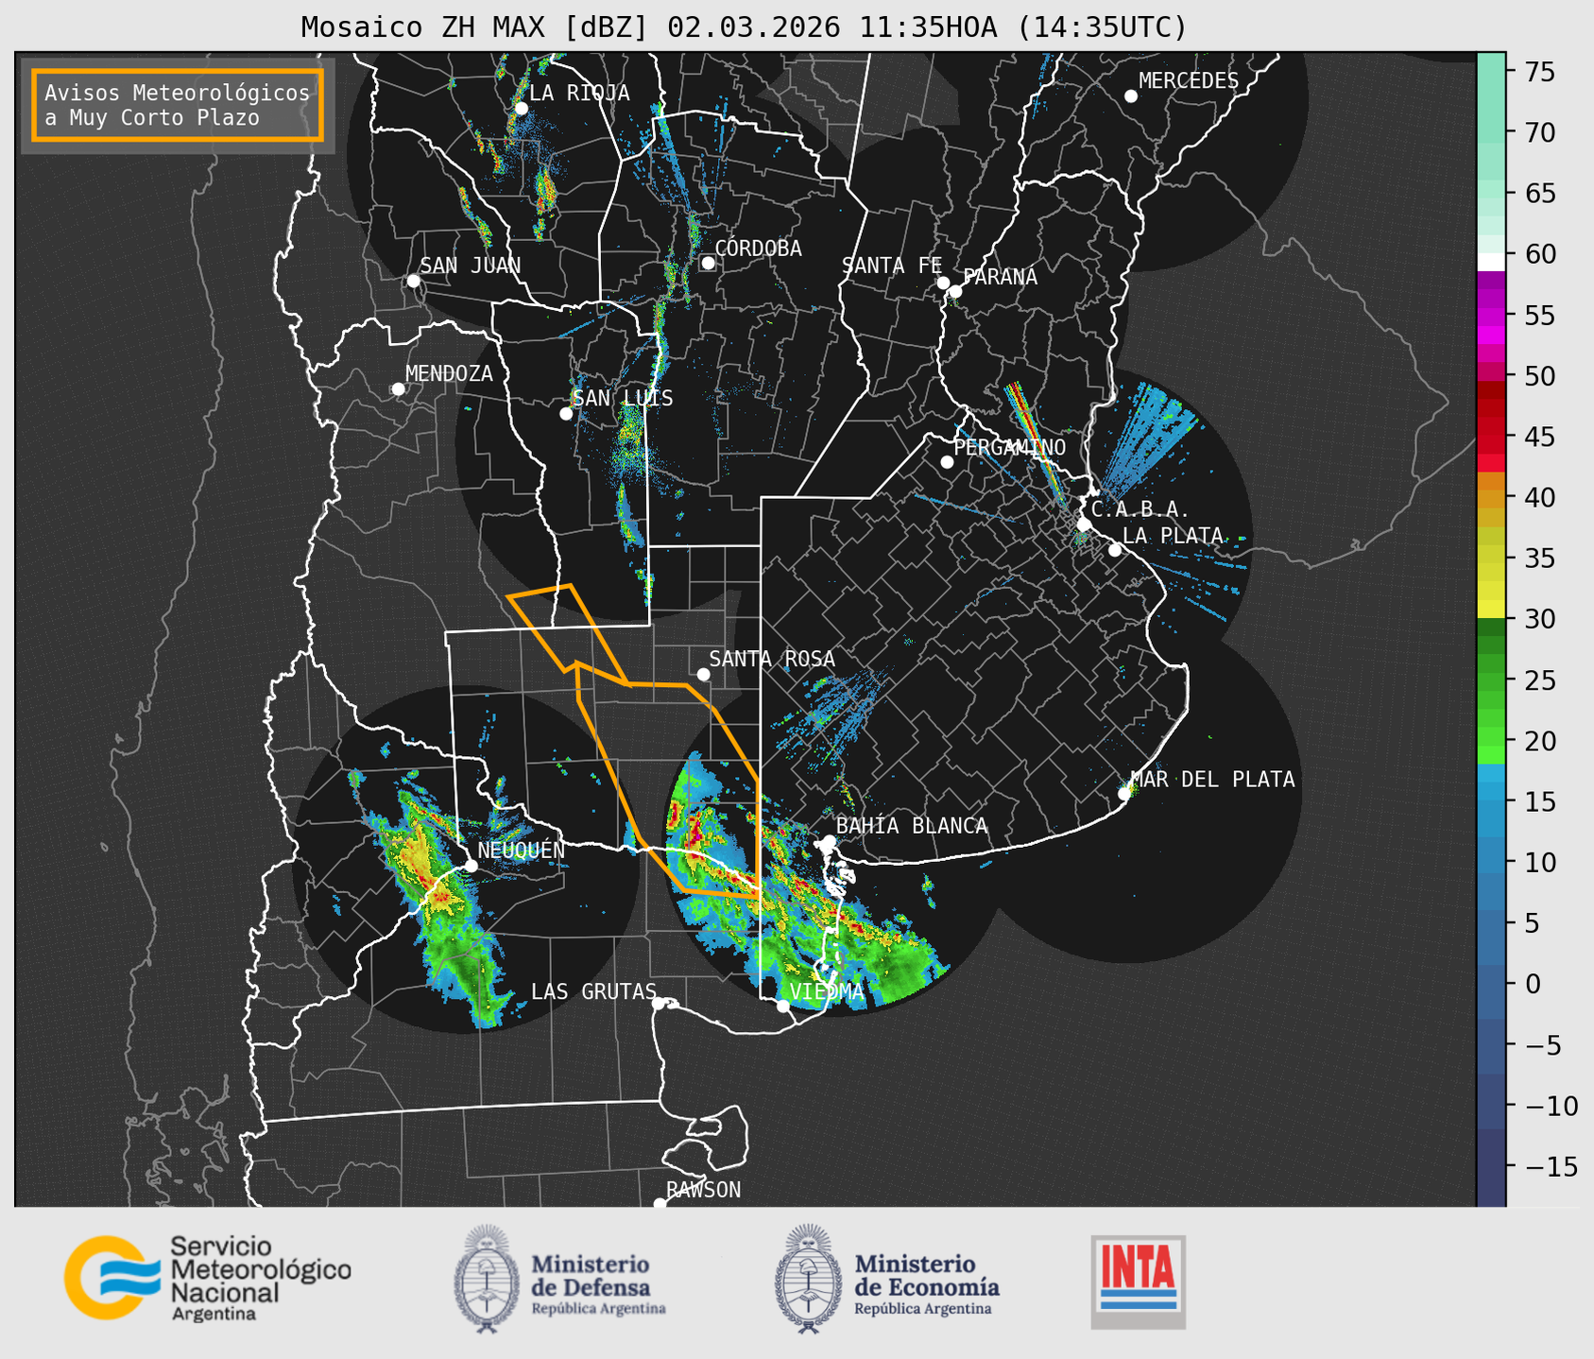The height and width of the screenshot is (1359, 1594).
Task: Click the 50 tick label on color scale
Action: 1540,376
